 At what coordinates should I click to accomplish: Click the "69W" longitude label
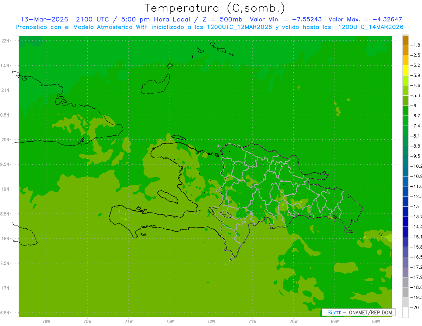click(x=335, y=321)
